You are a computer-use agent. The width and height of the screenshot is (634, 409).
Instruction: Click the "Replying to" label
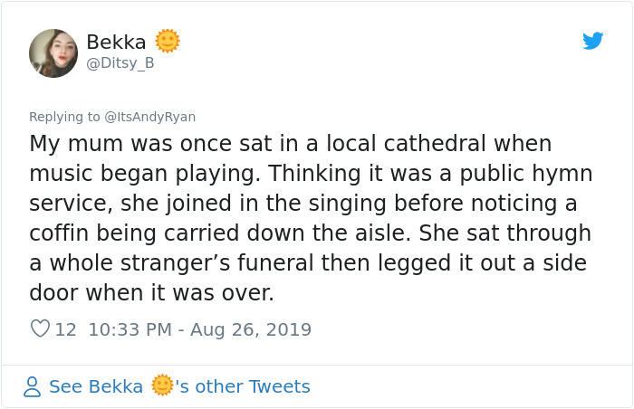point(65,117)
